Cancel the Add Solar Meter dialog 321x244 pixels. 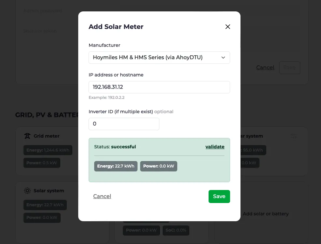click(102, 196)
